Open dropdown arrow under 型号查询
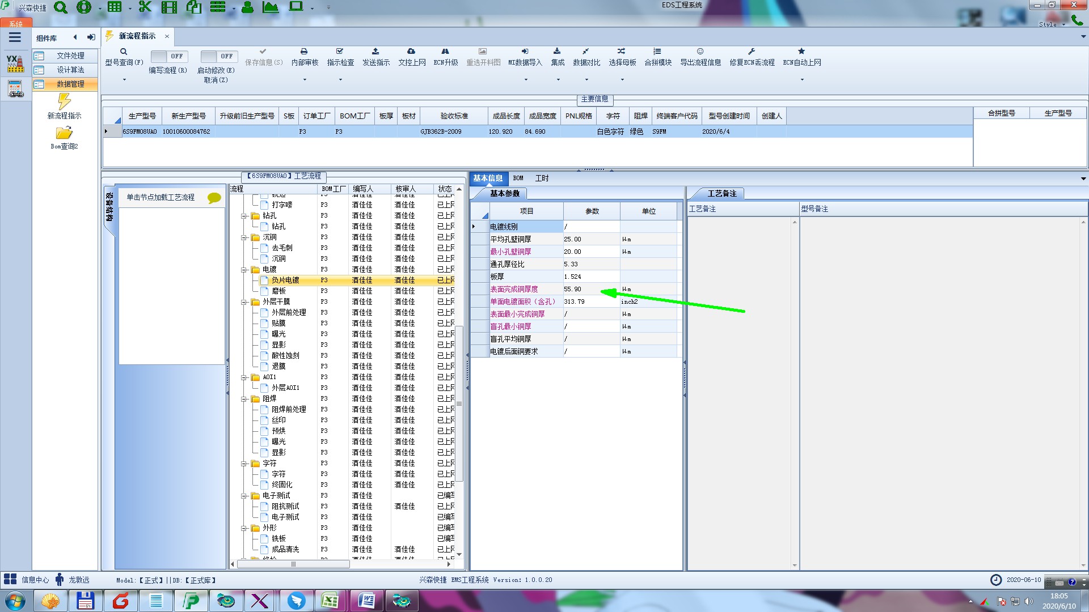 coord(124,80)
